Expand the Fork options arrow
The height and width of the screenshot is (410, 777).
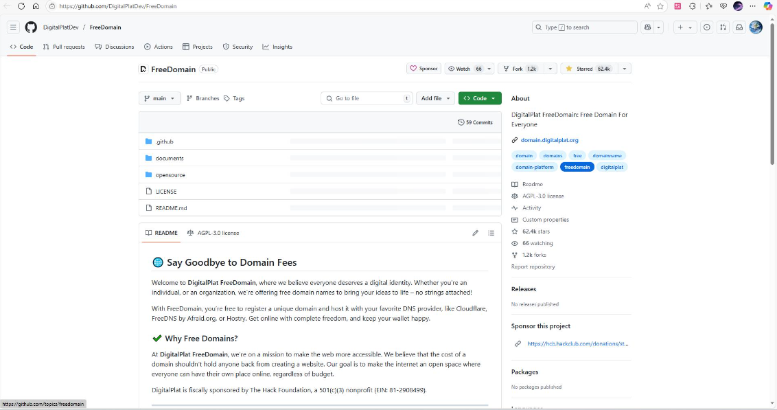(x=550, y=69)
